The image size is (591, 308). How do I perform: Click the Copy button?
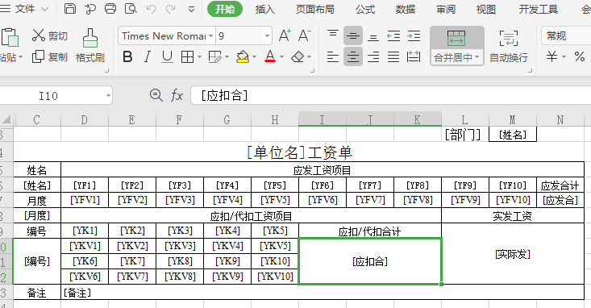(x=50, y=57)
